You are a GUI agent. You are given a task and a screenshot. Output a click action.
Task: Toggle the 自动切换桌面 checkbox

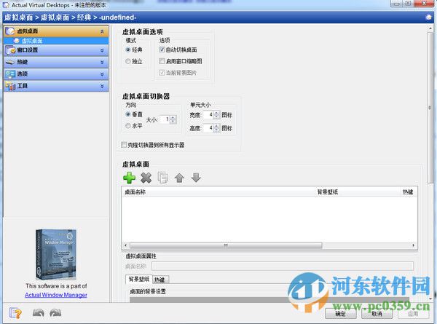162,50
